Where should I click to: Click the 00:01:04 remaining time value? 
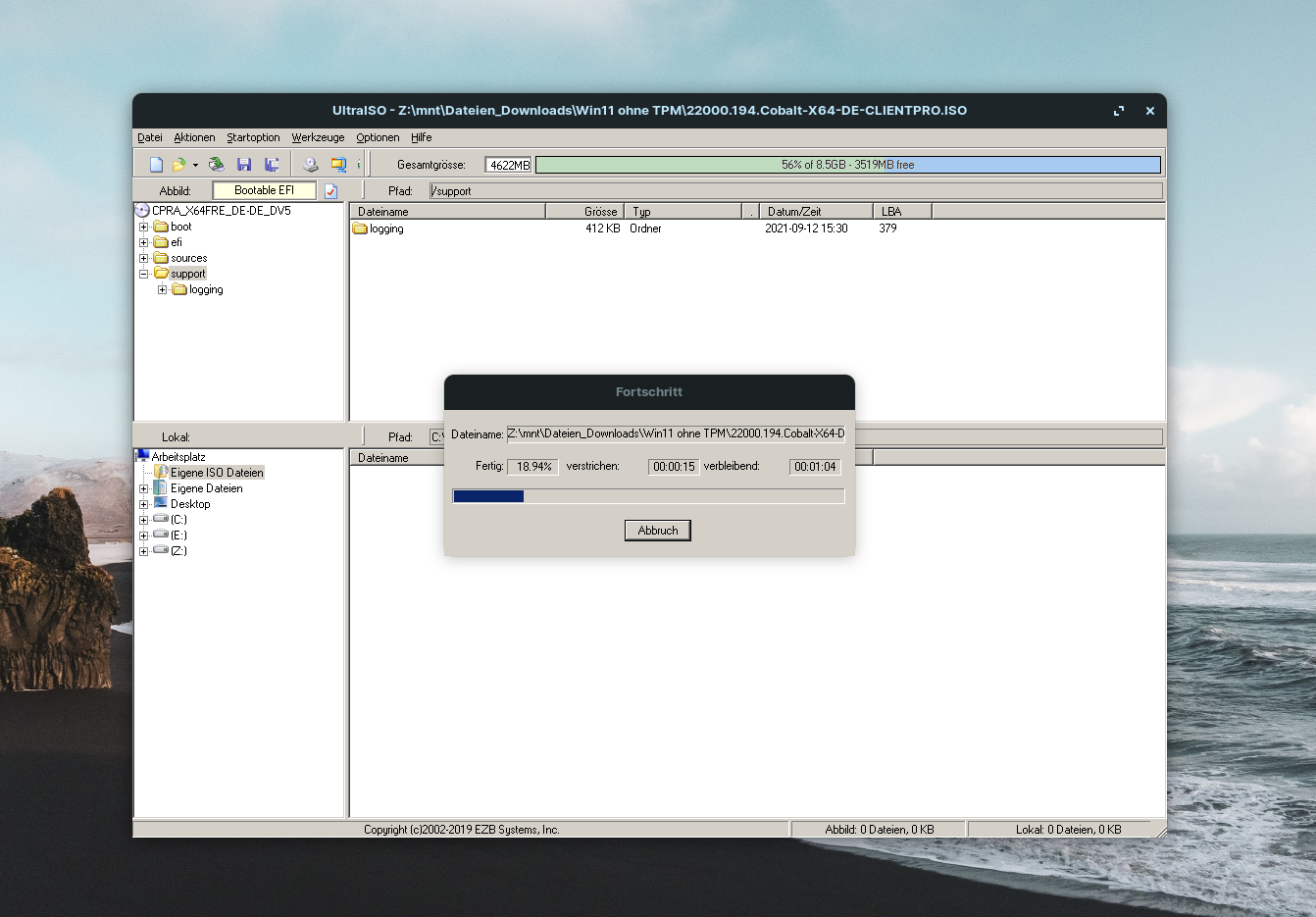815,467
